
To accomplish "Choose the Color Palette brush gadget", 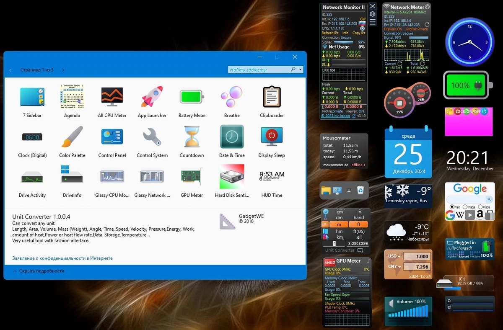I will tap(72, 137).
